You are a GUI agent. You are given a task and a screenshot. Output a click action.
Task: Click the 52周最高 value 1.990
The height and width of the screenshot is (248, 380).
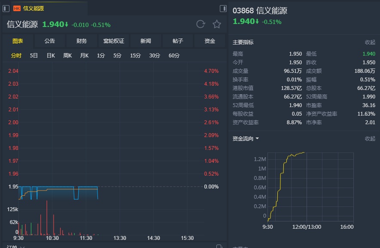coord(369,97)
